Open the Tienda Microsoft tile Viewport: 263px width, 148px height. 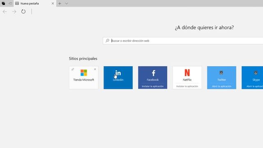point(84,78)
